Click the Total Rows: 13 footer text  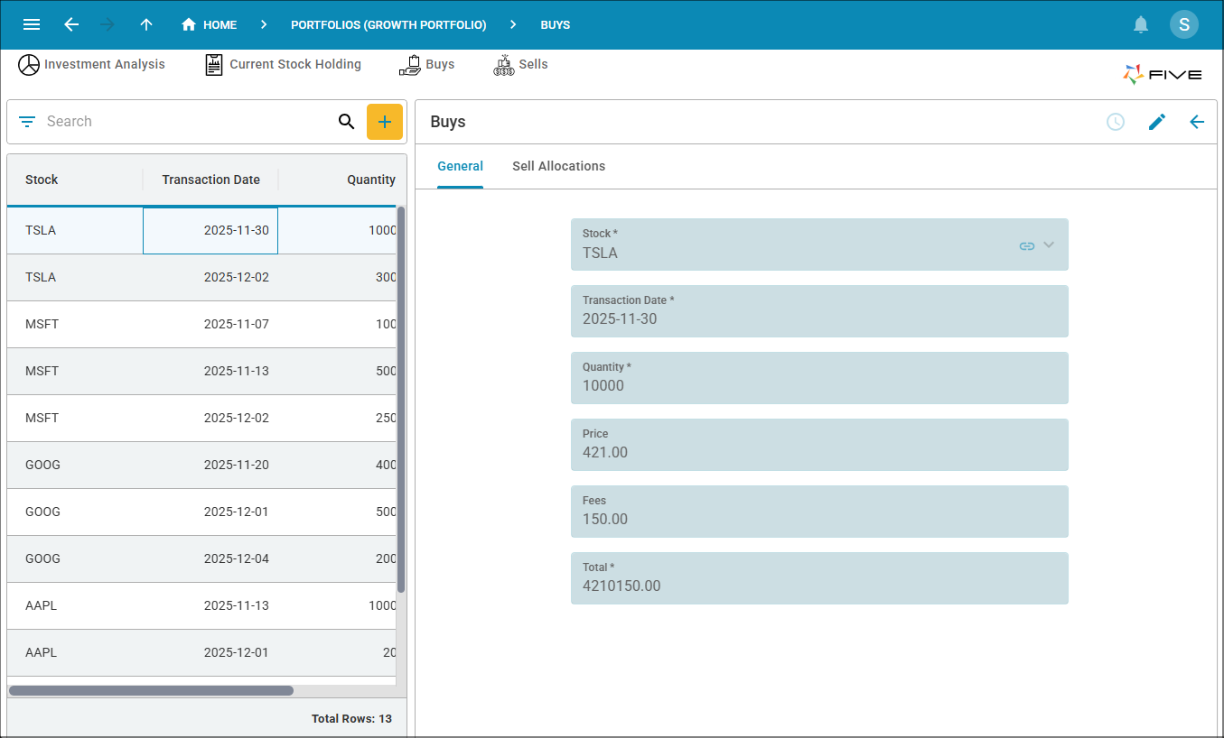[x=351, y=719]
